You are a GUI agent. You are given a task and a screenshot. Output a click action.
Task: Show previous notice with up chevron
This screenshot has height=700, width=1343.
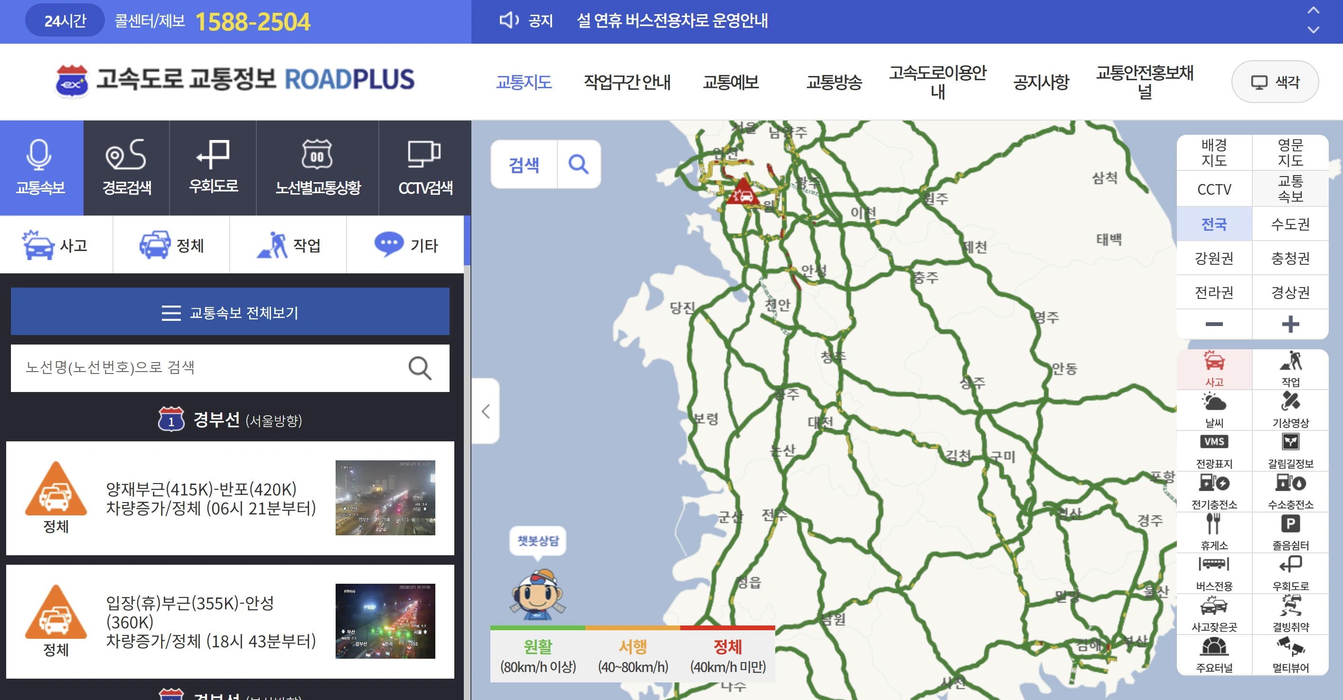(1313, 11)
